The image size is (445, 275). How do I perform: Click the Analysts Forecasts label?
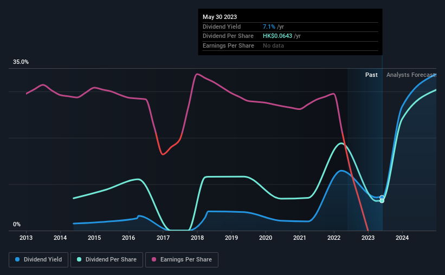411,75
